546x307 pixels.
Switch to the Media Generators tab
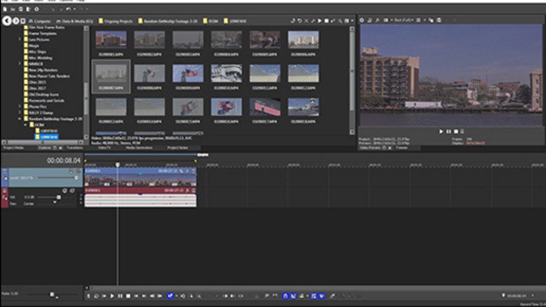(138, 148)
